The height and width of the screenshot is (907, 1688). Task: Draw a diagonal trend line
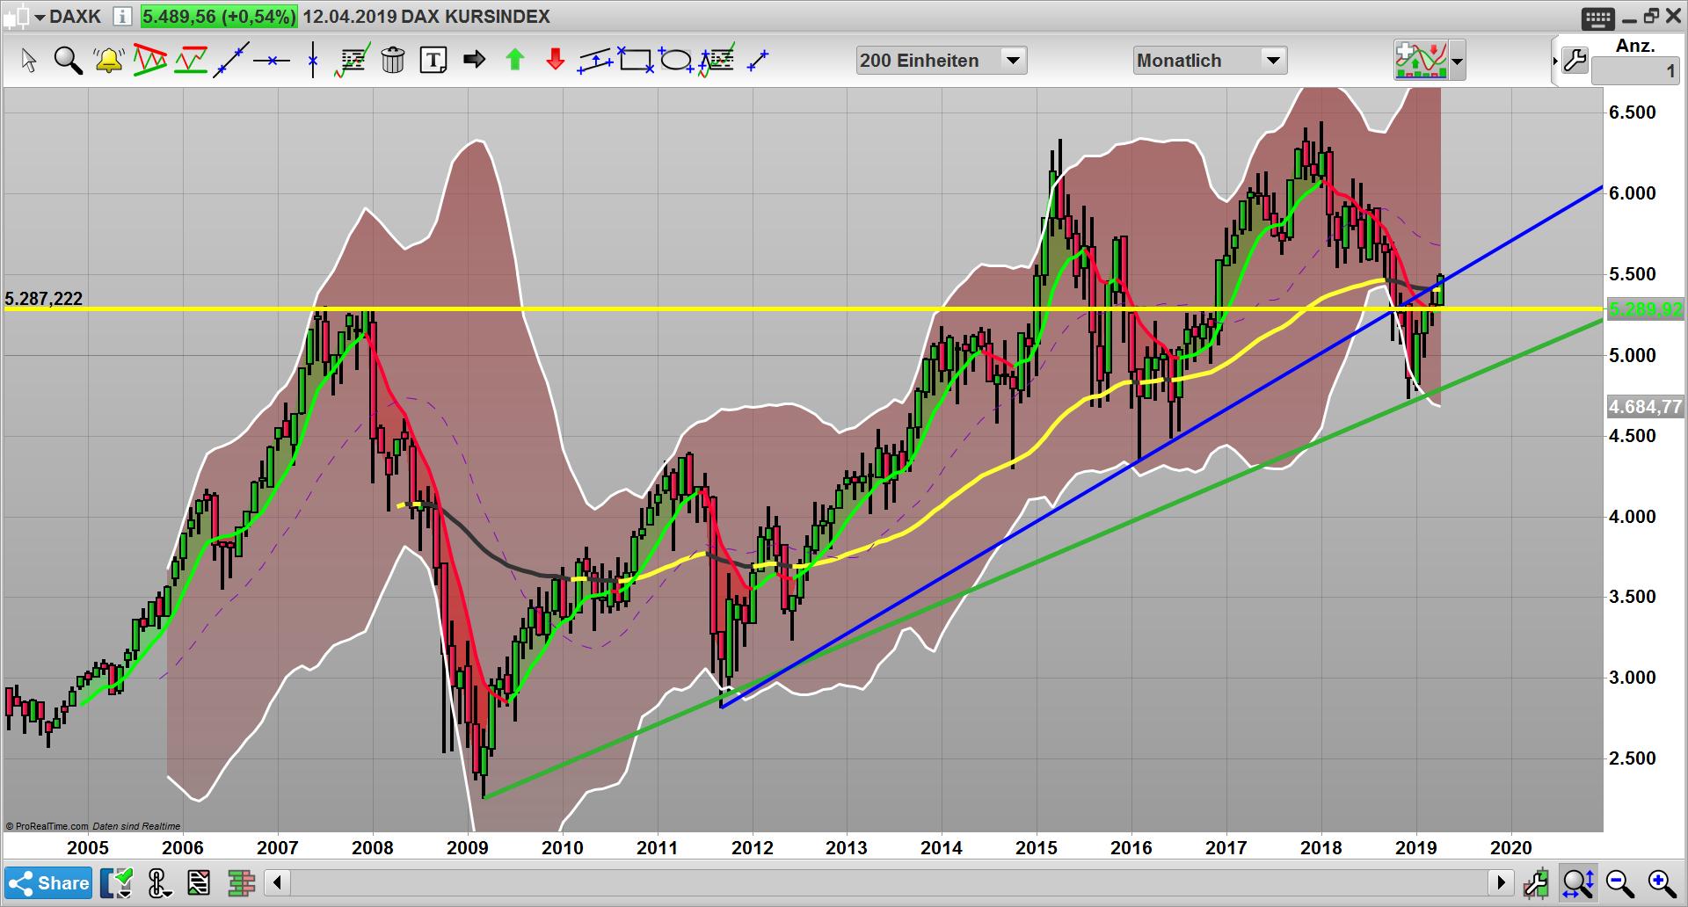231,61
